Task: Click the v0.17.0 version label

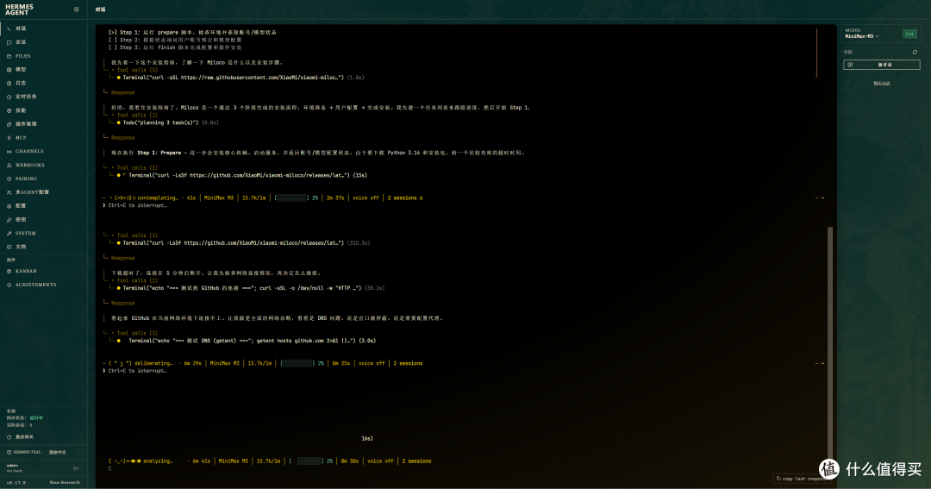Action: (16, 482)
